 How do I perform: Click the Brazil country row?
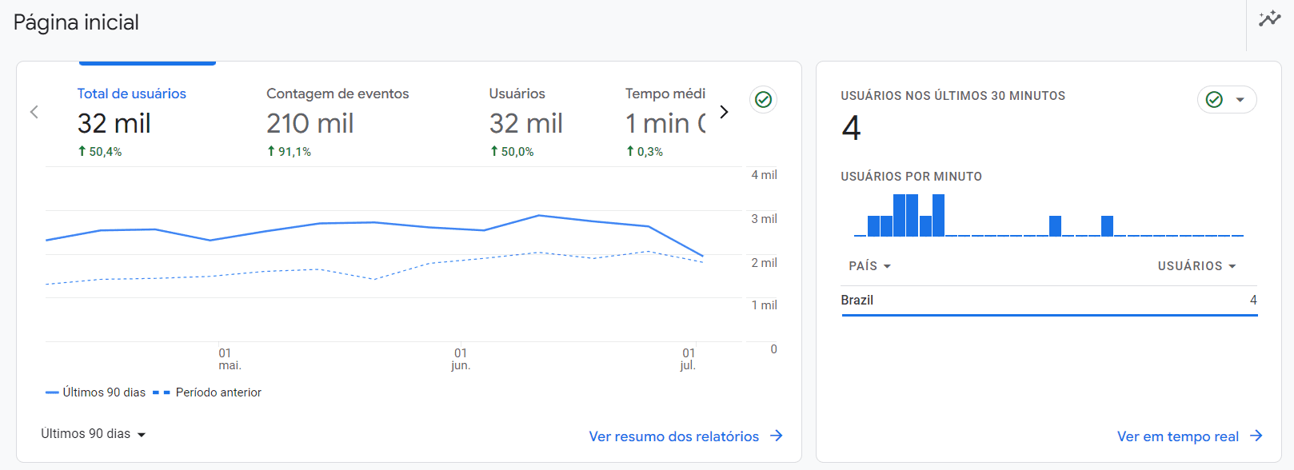[1049, 301]
